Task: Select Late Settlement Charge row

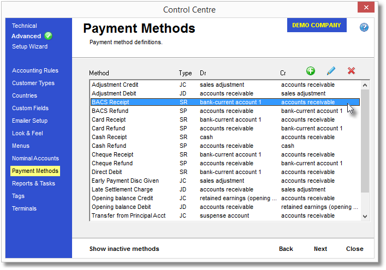Action: coord(225,190)
